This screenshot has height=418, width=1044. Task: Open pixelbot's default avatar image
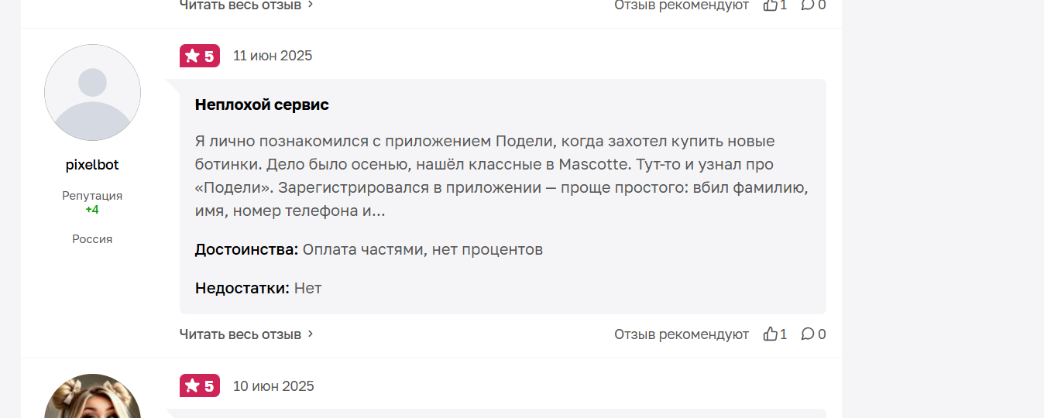point(92,92)
